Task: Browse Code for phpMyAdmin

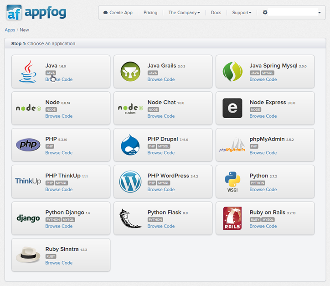Action: tap(263, 153)
